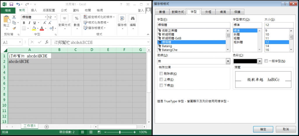Zoom in with the plus button
299x136 pixels.
coord(135,132)
